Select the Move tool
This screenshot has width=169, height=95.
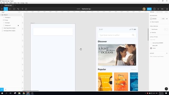[x=6, y=9]
